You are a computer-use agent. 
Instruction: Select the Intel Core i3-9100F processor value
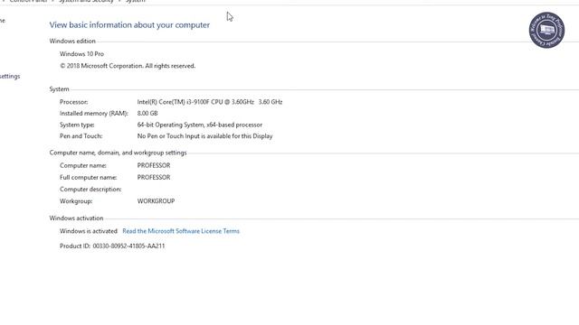[x=210, y=102]
